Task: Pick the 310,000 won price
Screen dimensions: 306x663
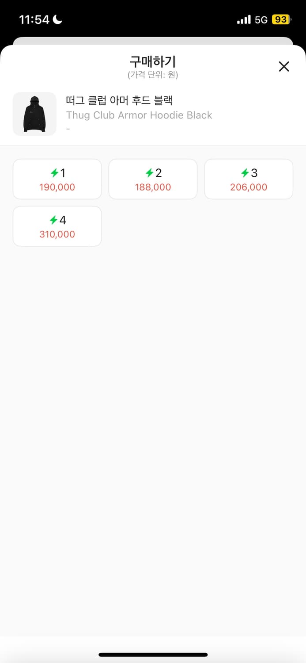Action: pos(57,235)
